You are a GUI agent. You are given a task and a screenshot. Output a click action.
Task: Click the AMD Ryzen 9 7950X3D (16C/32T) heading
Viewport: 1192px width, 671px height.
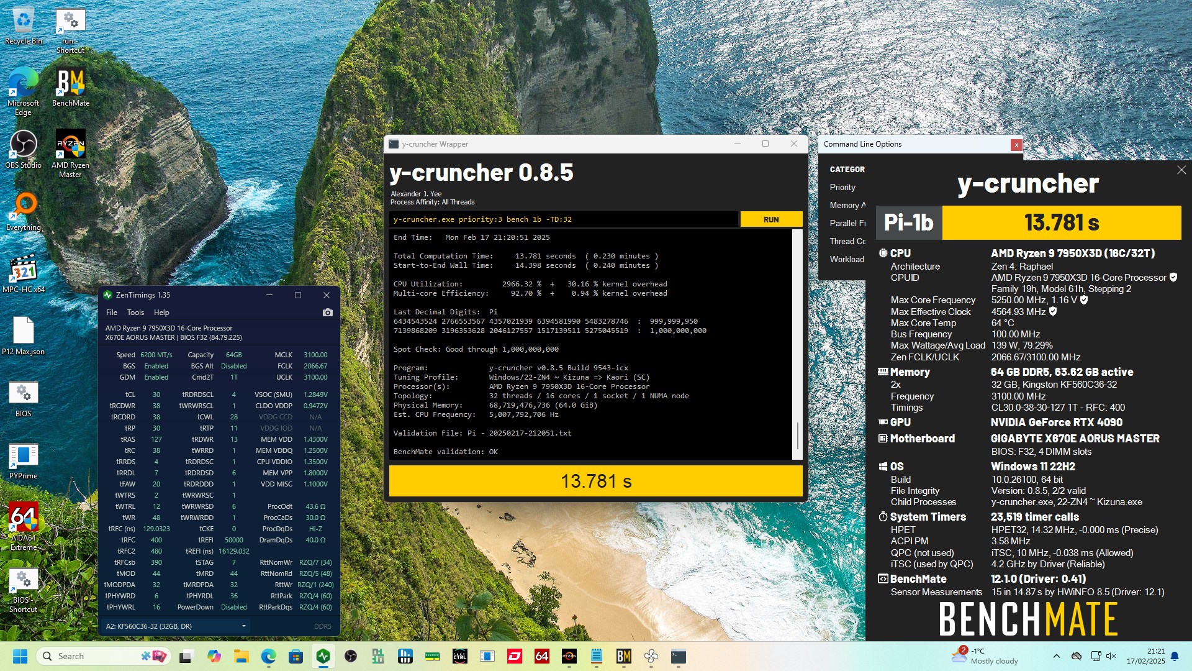[1073, 253]
